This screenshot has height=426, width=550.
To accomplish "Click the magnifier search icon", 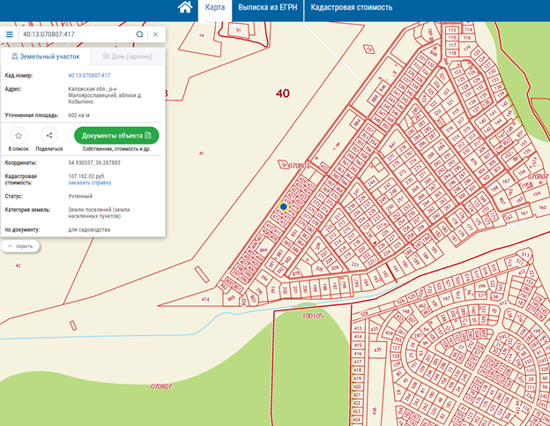I will pyautogui.click(x=139, y=34).
